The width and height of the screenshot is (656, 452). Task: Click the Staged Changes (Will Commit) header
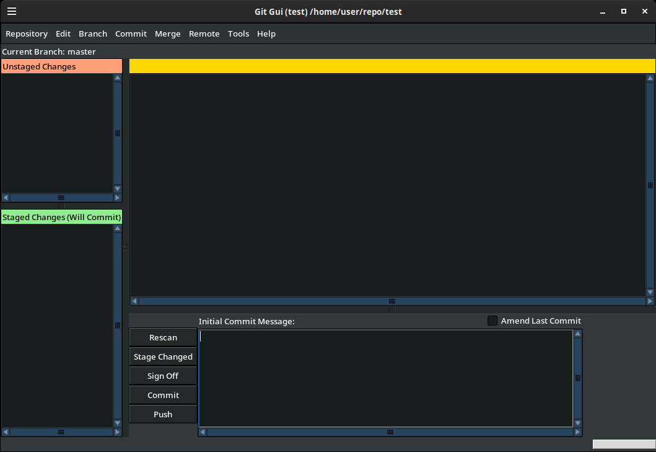(61, 217)
